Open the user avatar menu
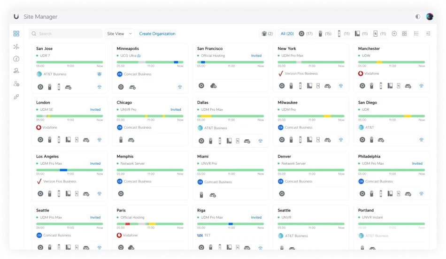 [430, 16]
